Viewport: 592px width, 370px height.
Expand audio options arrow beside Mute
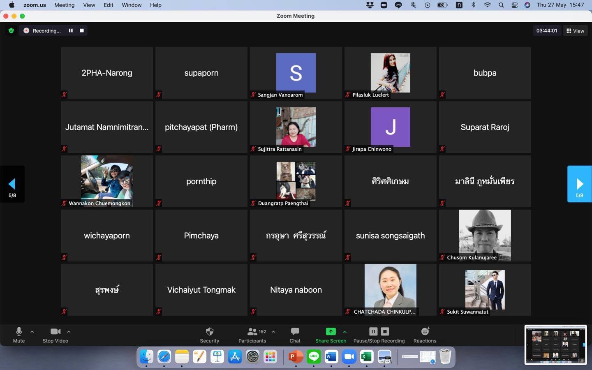[x=32, y=331]
